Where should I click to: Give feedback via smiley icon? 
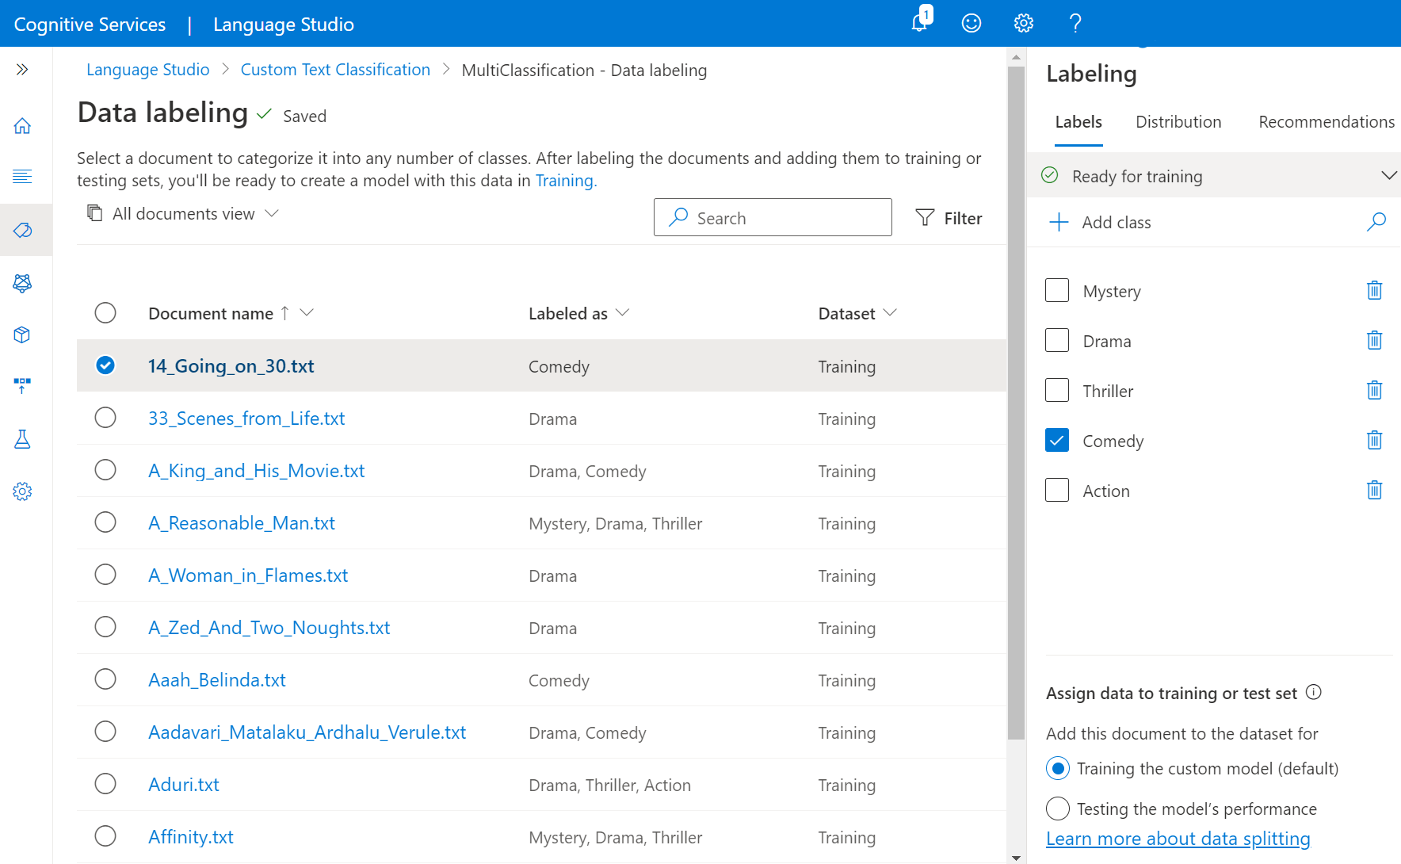click(x=971, y=24)
